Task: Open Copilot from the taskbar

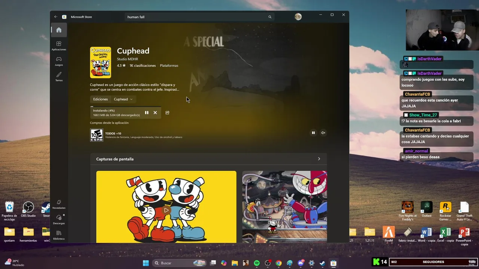Action: click(x=224, y=263)
